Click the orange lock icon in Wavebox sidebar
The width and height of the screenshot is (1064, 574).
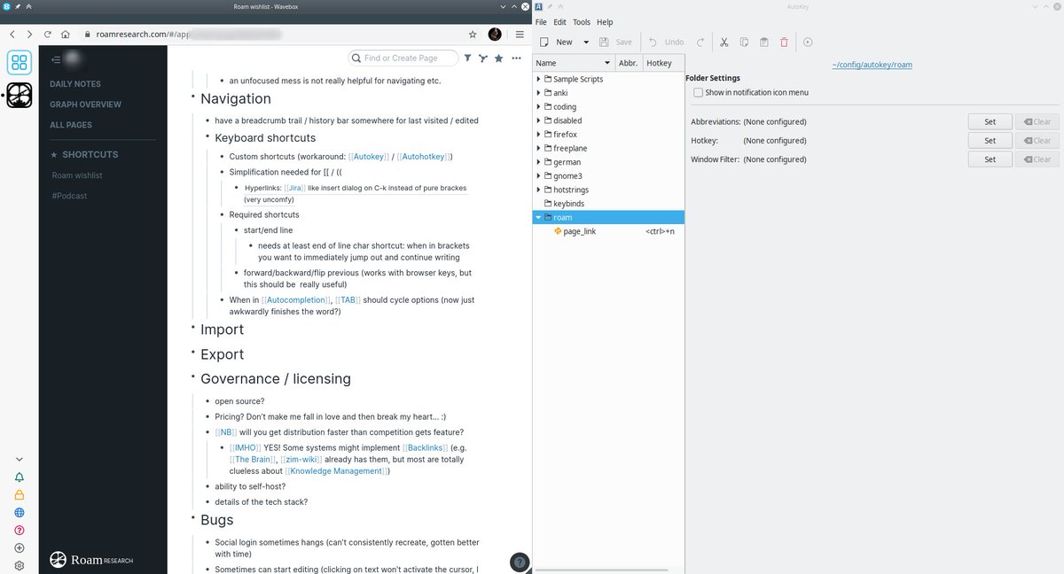[20, 495]
